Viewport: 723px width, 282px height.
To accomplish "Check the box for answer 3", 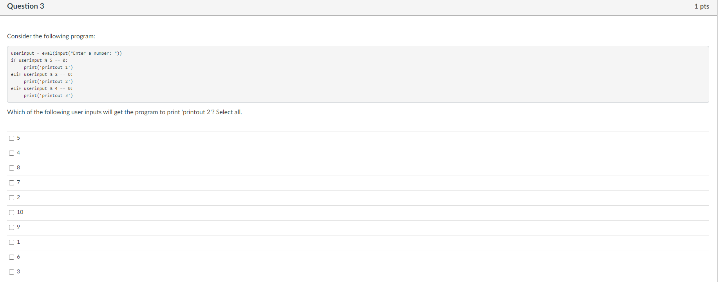I will 12,272.
